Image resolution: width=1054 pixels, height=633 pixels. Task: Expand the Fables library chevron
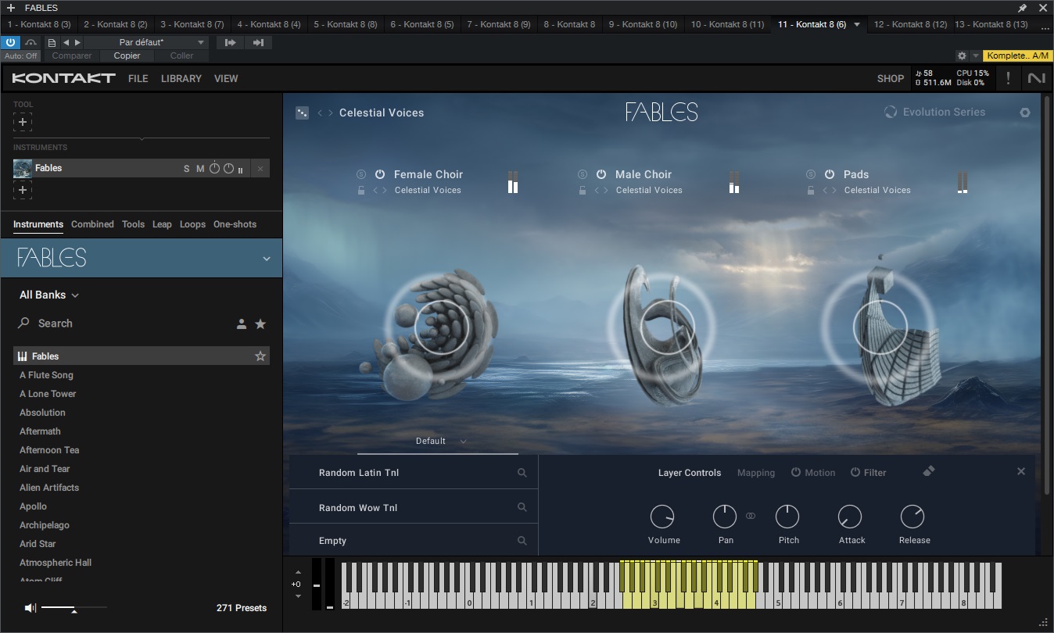point(266,259)
